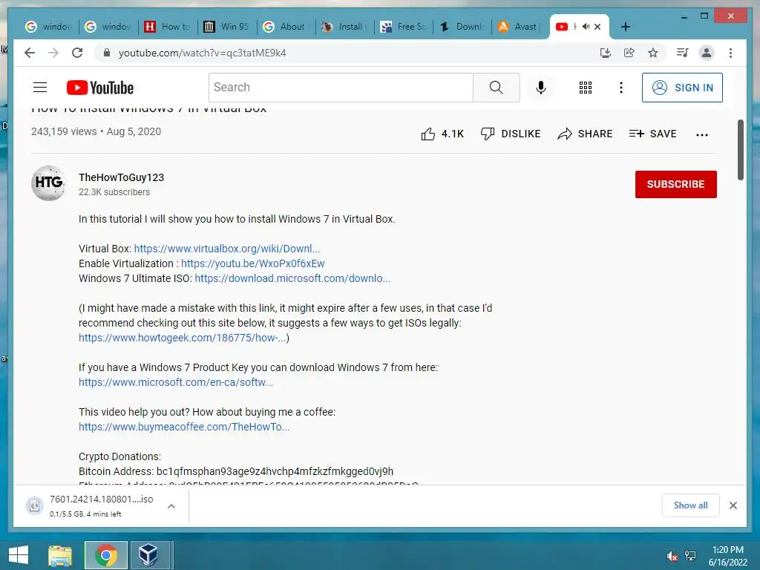The image size is (760, 570).
Task: Click the youtube.com URL in address bar
Action: click(203, 53)
